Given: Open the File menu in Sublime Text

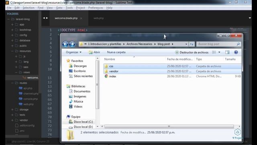Looking at the screenshot, I should tap(9, 8).
